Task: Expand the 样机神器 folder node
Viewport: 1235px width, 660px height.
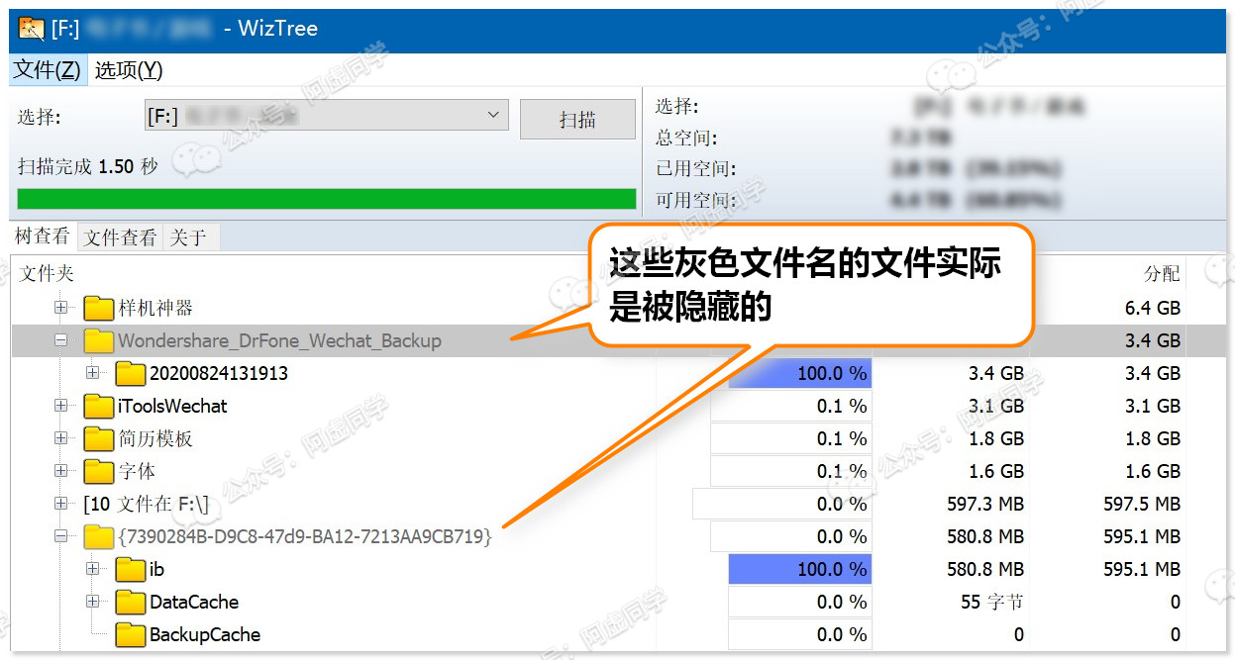Action: 61,308
